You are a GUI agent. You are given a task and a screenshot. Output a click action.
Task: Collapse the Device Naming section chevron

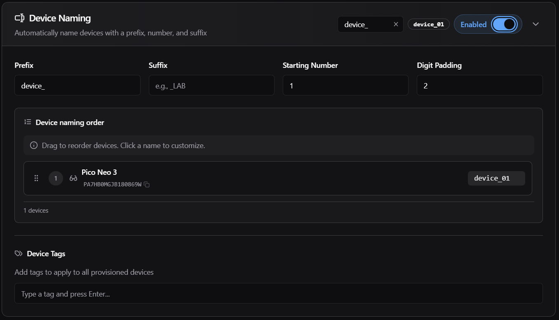point(536,24)
